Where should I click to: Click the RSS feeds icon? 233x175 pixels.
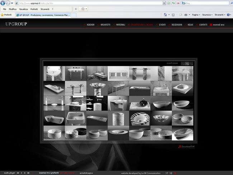coord(173,15)
